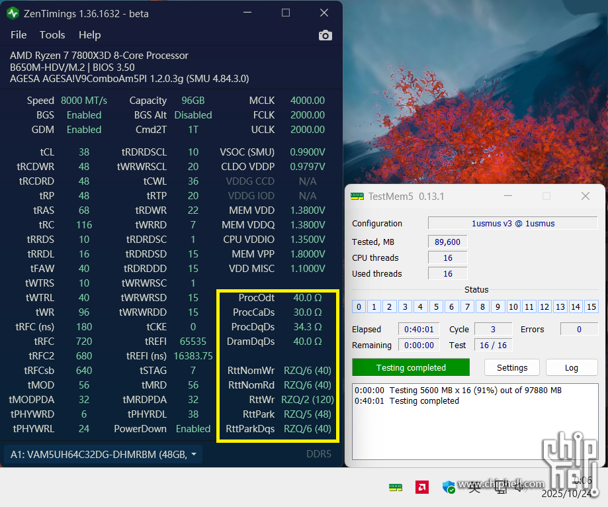This screenshot has height=507, width=608.
Task: Open the File menu in ZenTimings
Action: coord(19,35)
